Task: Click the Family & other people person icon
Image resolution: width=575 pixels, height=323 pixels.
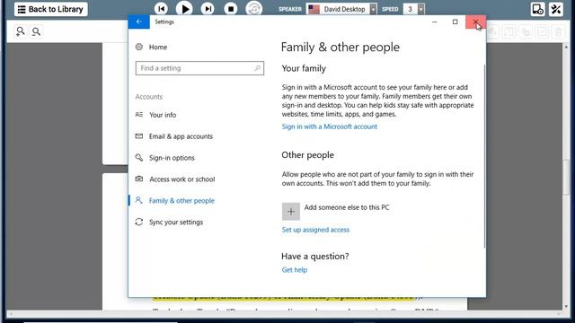Action: 138,200
